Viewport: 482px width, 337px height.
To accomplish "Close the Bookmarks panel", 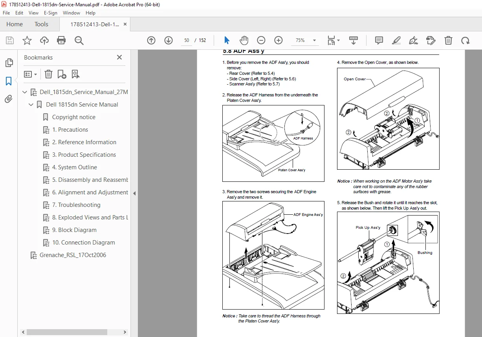I will pos(119,57).
